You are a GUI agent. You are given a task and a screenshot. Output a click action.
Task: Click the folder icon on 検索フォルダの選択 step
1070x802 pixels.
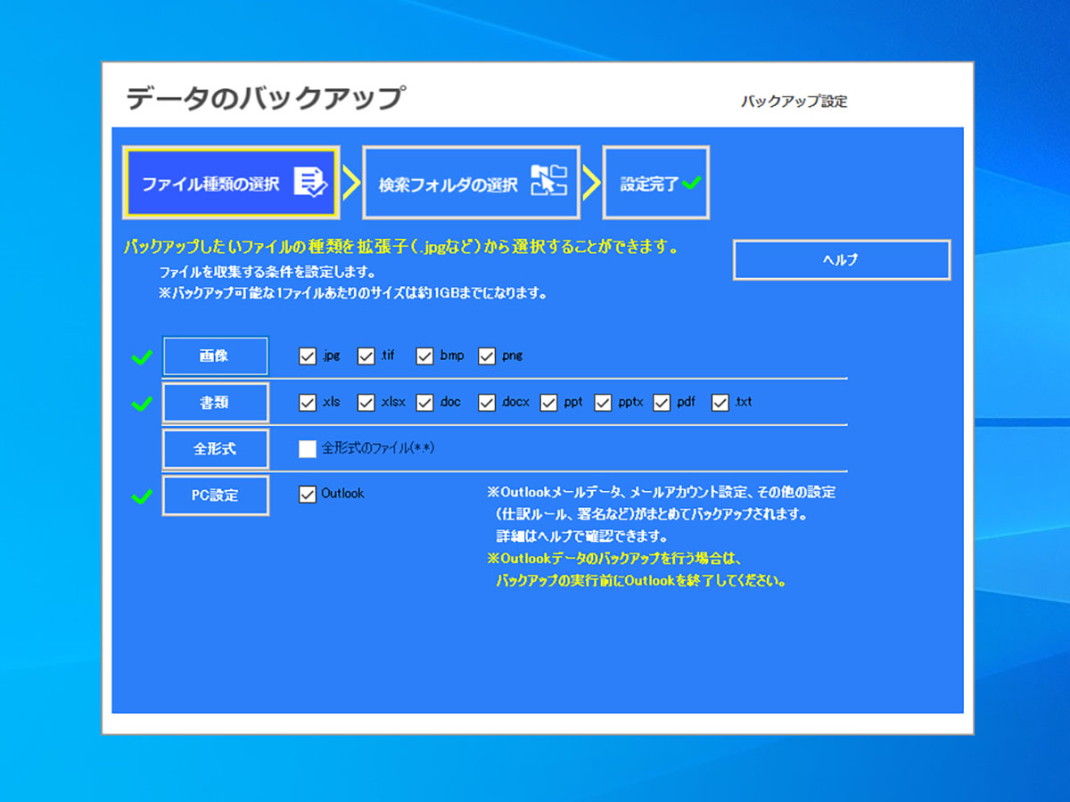pyautogui.click(x=548, y=181)
